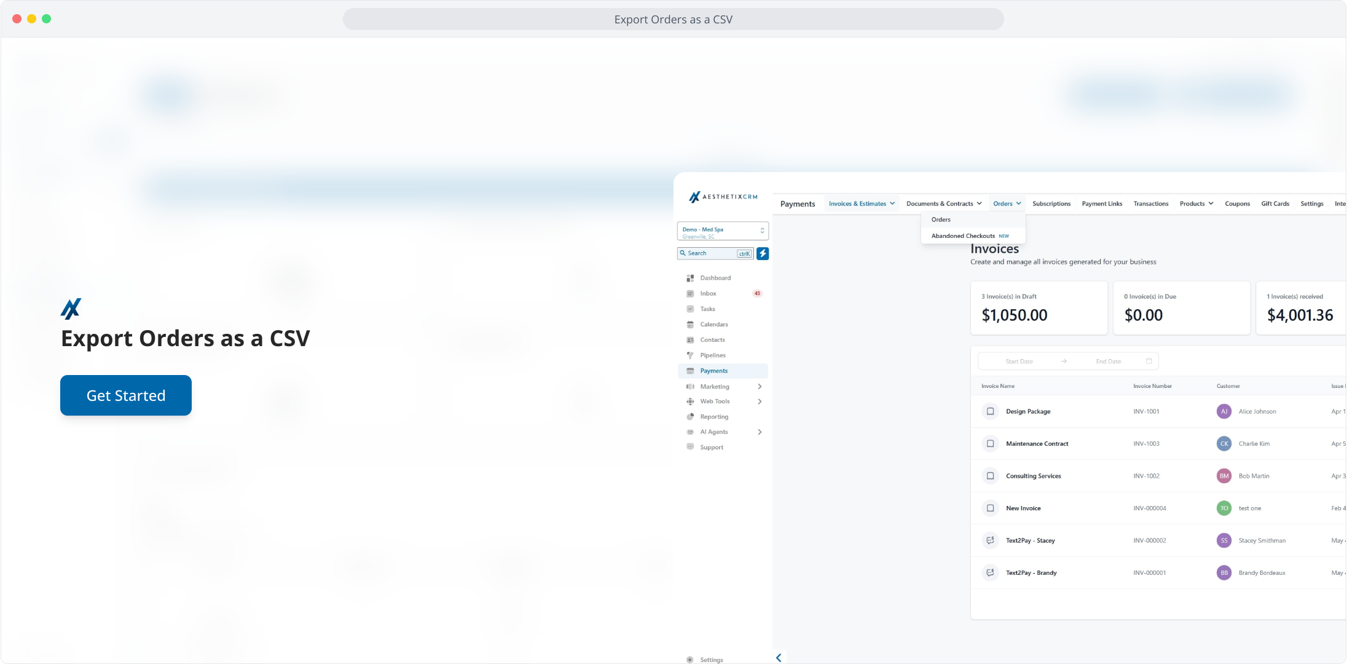Click the Reporting pie chart icon
Image resolution: width=1347 pixels, height=664 pixels.
click(x=690, y=417)
